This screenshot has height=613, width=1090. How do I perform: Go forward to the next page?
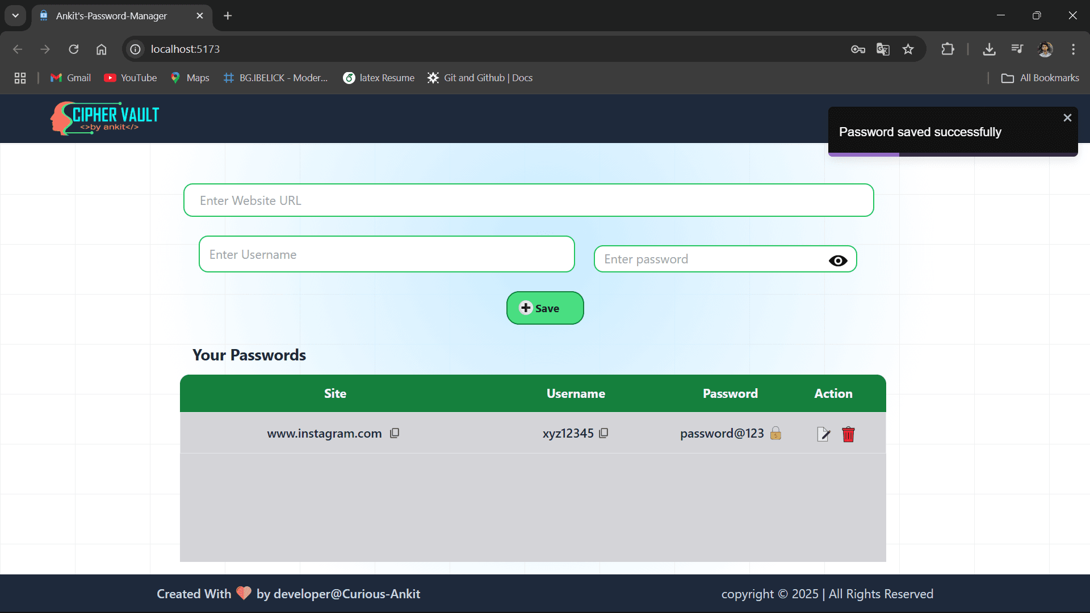45,49
